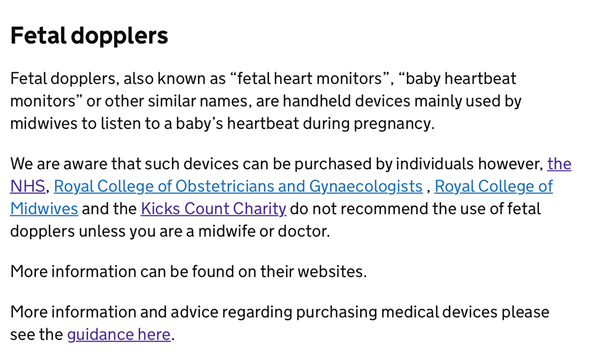
Task: Click the text 'midwife or doctor'
Action: pyautogui.click(x=264, y=231)
